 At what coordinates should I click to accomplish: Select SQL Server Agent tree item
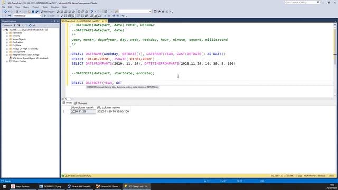point(30,58)
